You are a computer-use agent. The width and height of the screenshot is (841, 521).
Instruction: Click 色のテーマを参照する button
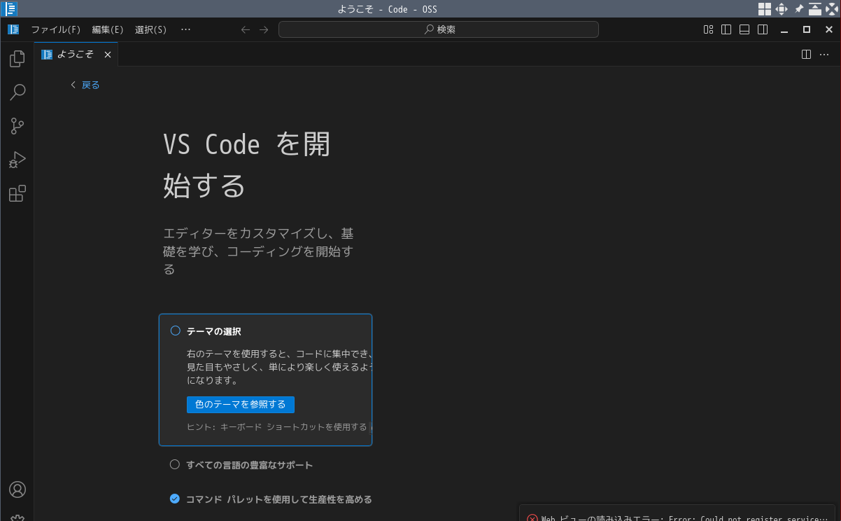[241, 405]
